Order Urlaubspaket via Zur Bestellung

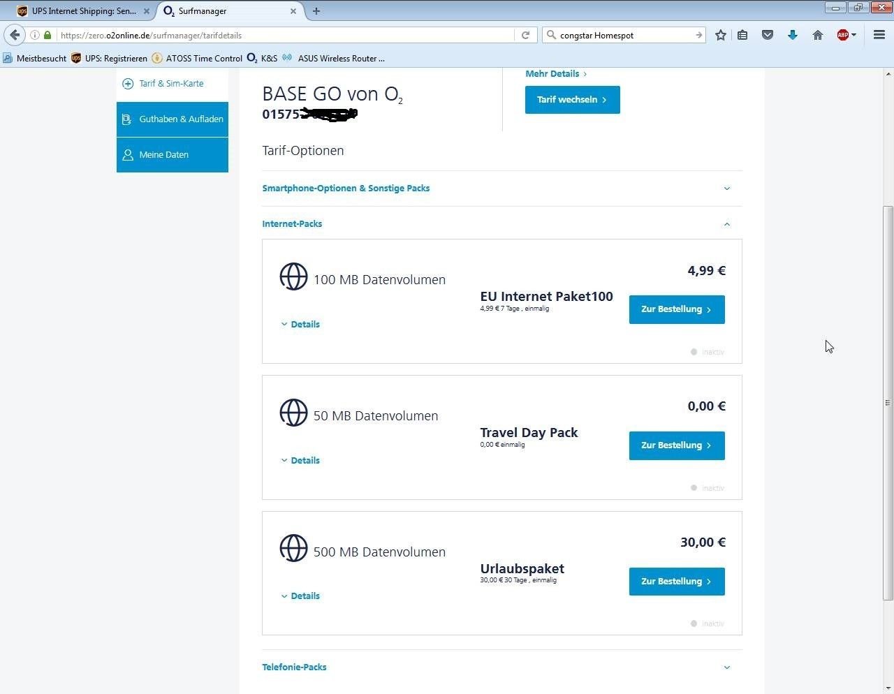(x=677, y=582)
